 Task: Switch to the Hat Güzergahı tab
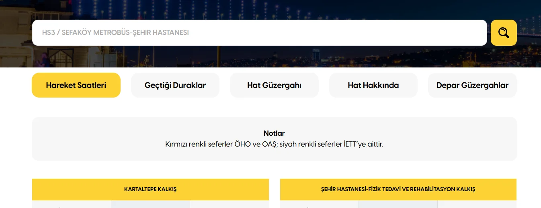coord(274,85)
